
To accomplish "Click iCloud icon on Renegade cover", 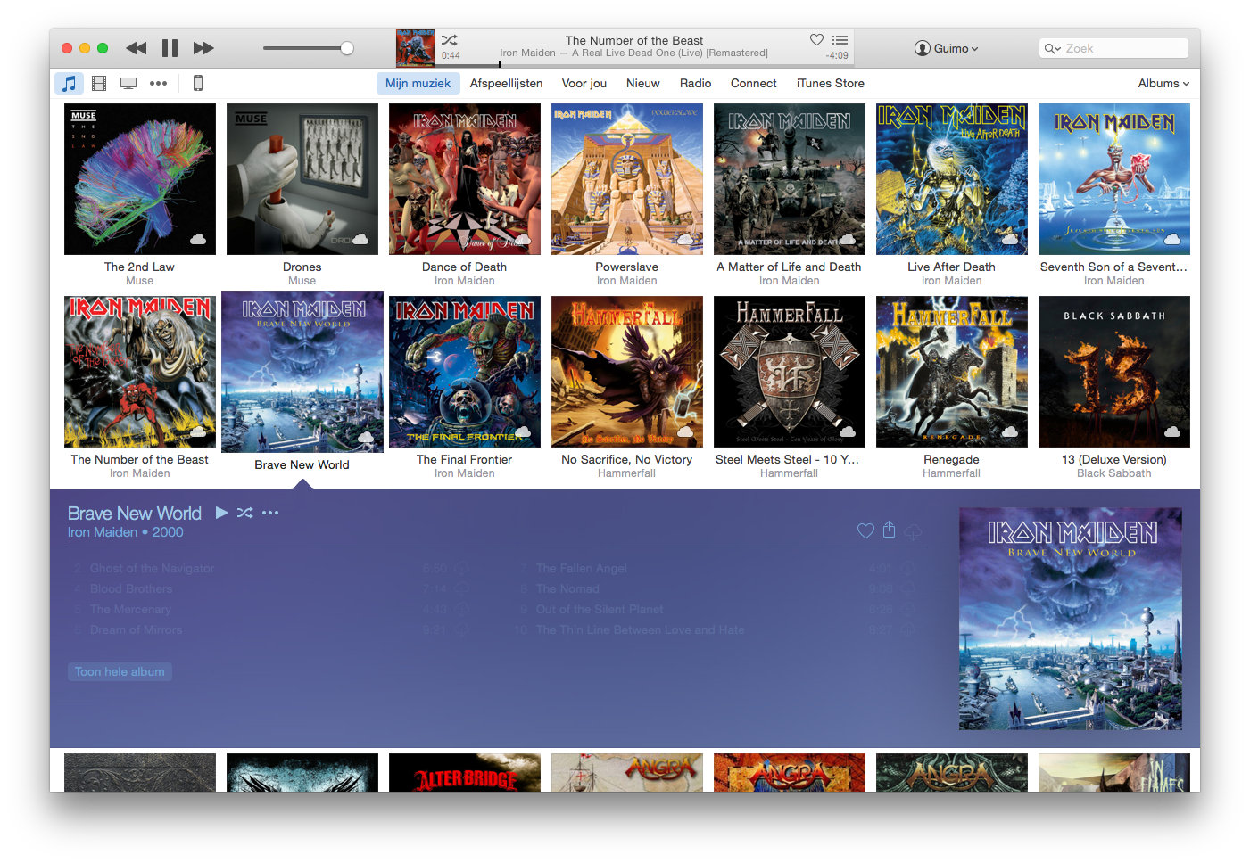I will 1010,431.
